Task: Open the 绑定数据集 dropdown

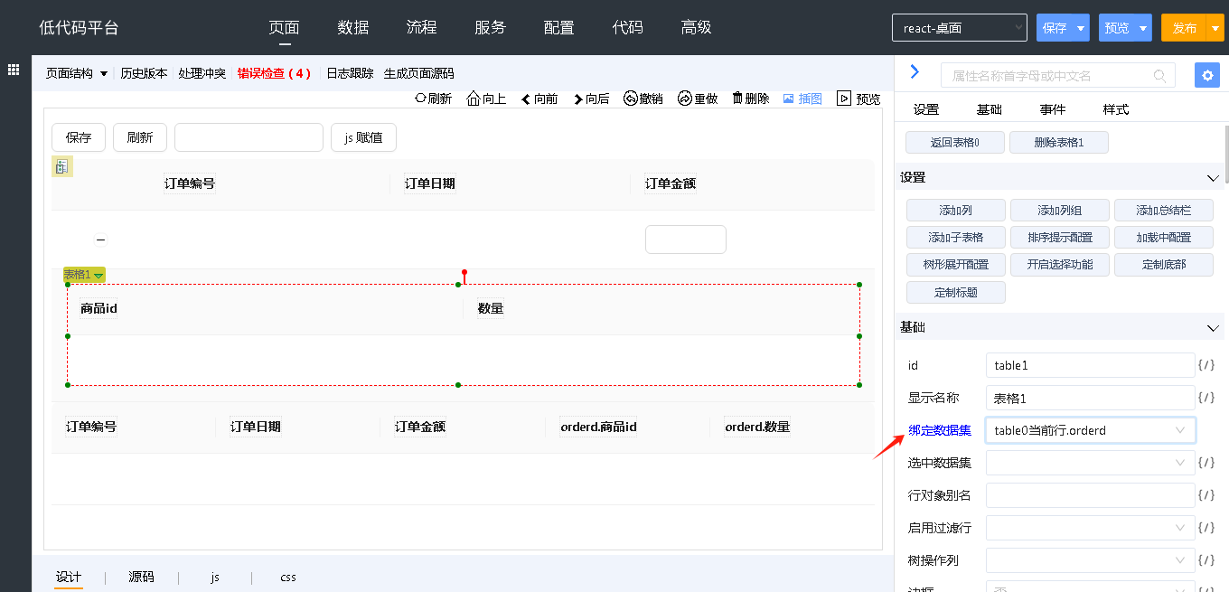Action: pyautogui.click(x=1091, y=430)
